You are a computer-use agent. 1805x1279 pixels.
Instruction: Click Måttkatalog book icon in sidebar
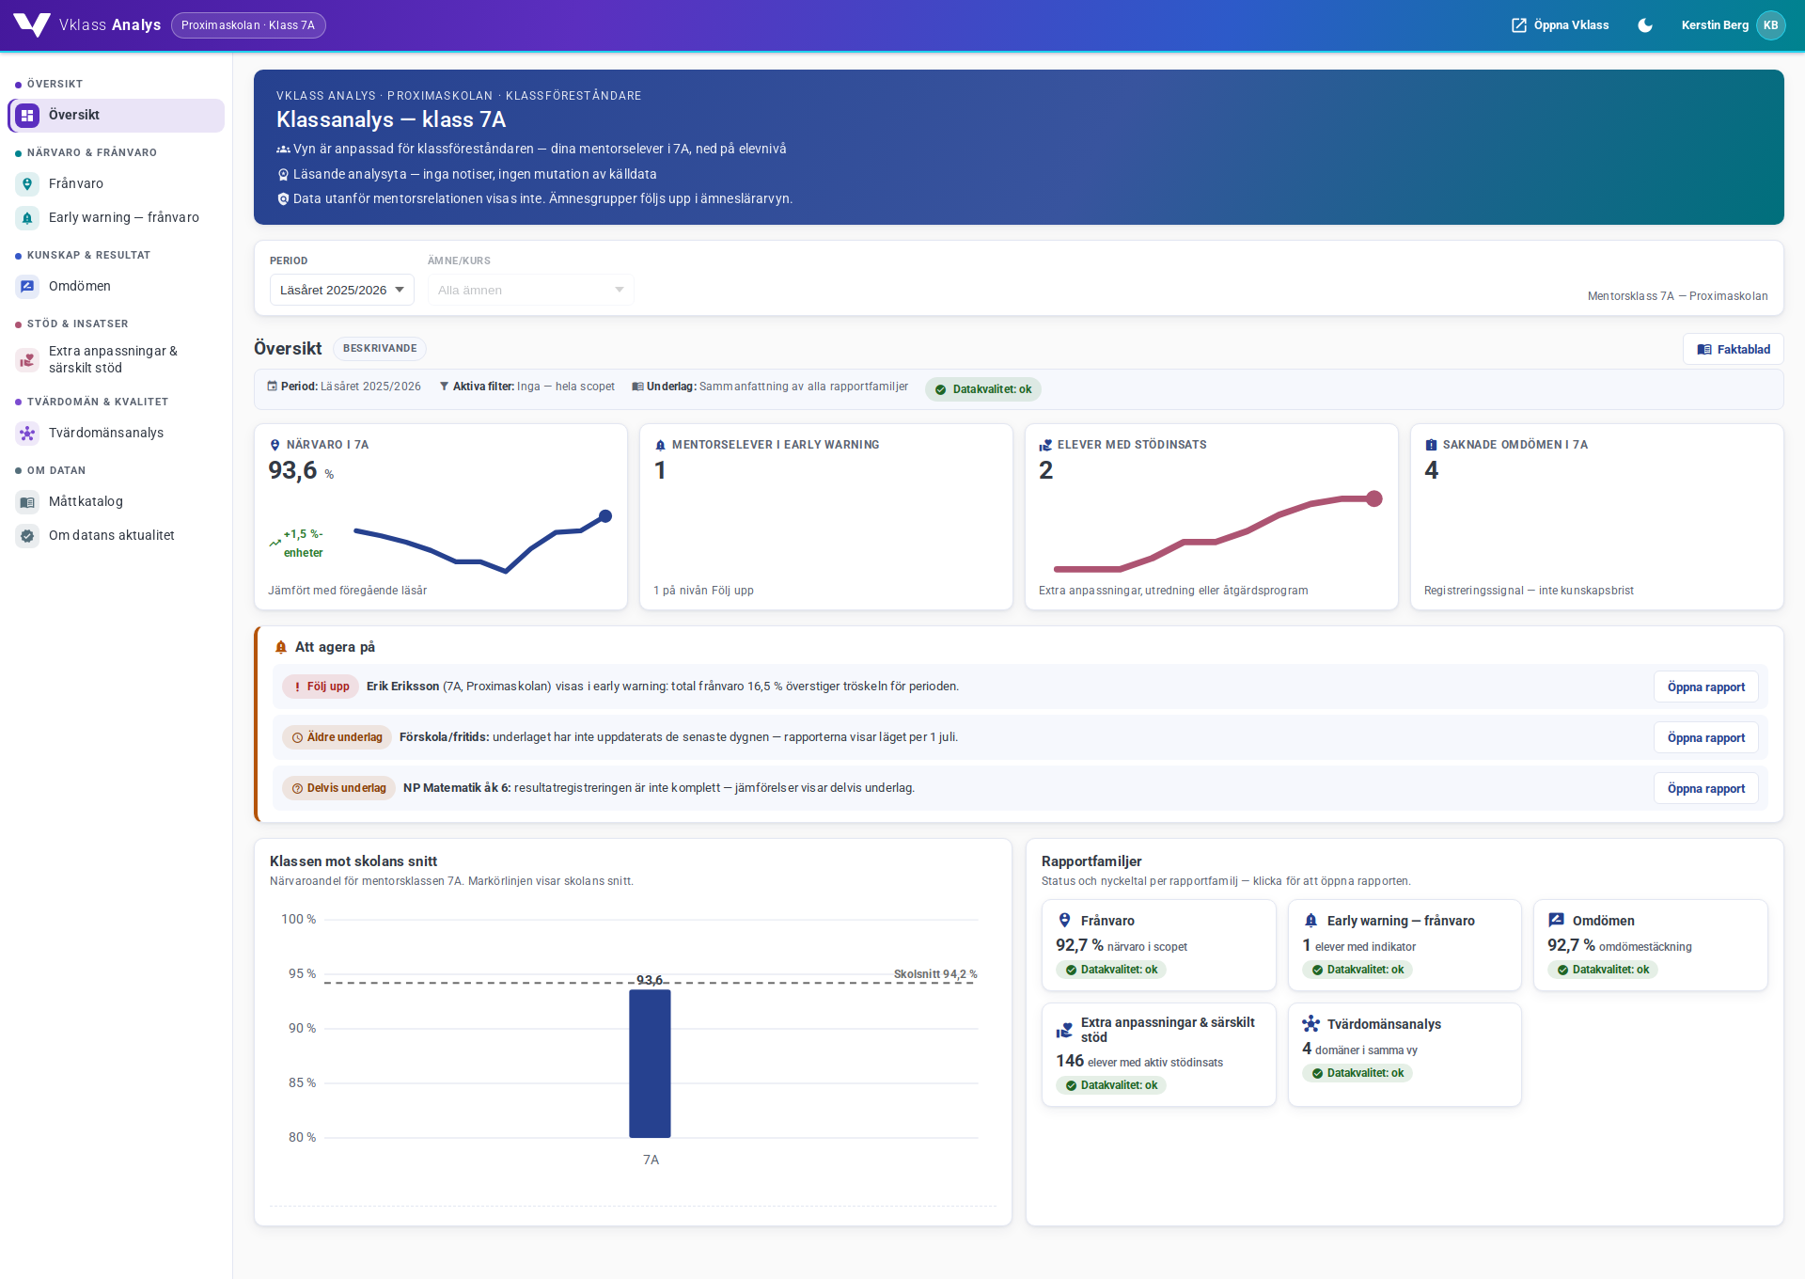click(x=27, y=502)
